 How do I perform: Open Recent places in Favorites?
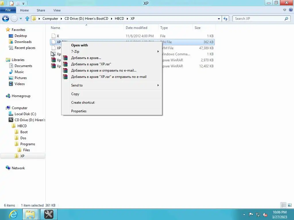[25, 48]
